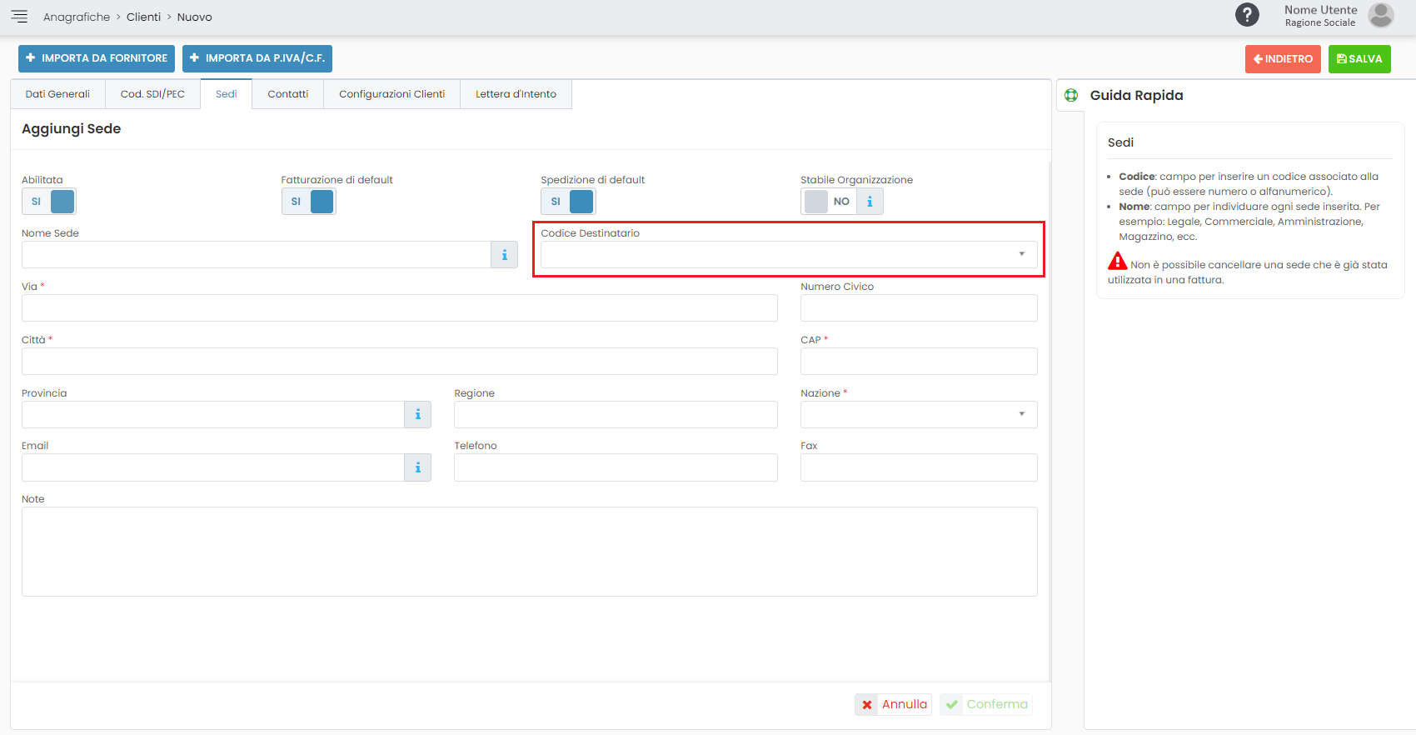Open the hamburger navigation menu

[19, 17]
